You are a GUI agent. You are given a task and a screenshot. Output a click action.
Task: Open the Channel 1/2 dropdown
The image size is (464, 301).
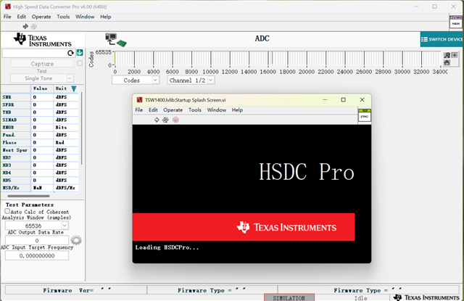[191, 81]
